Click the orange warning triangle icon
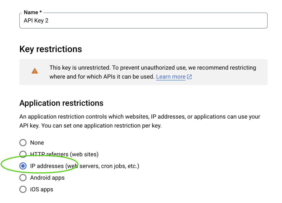 (x=35, y=71)
